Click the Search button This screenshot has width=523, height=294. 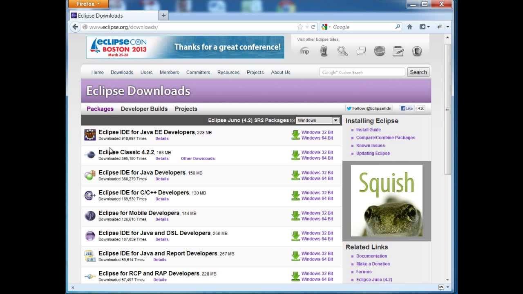418,72
